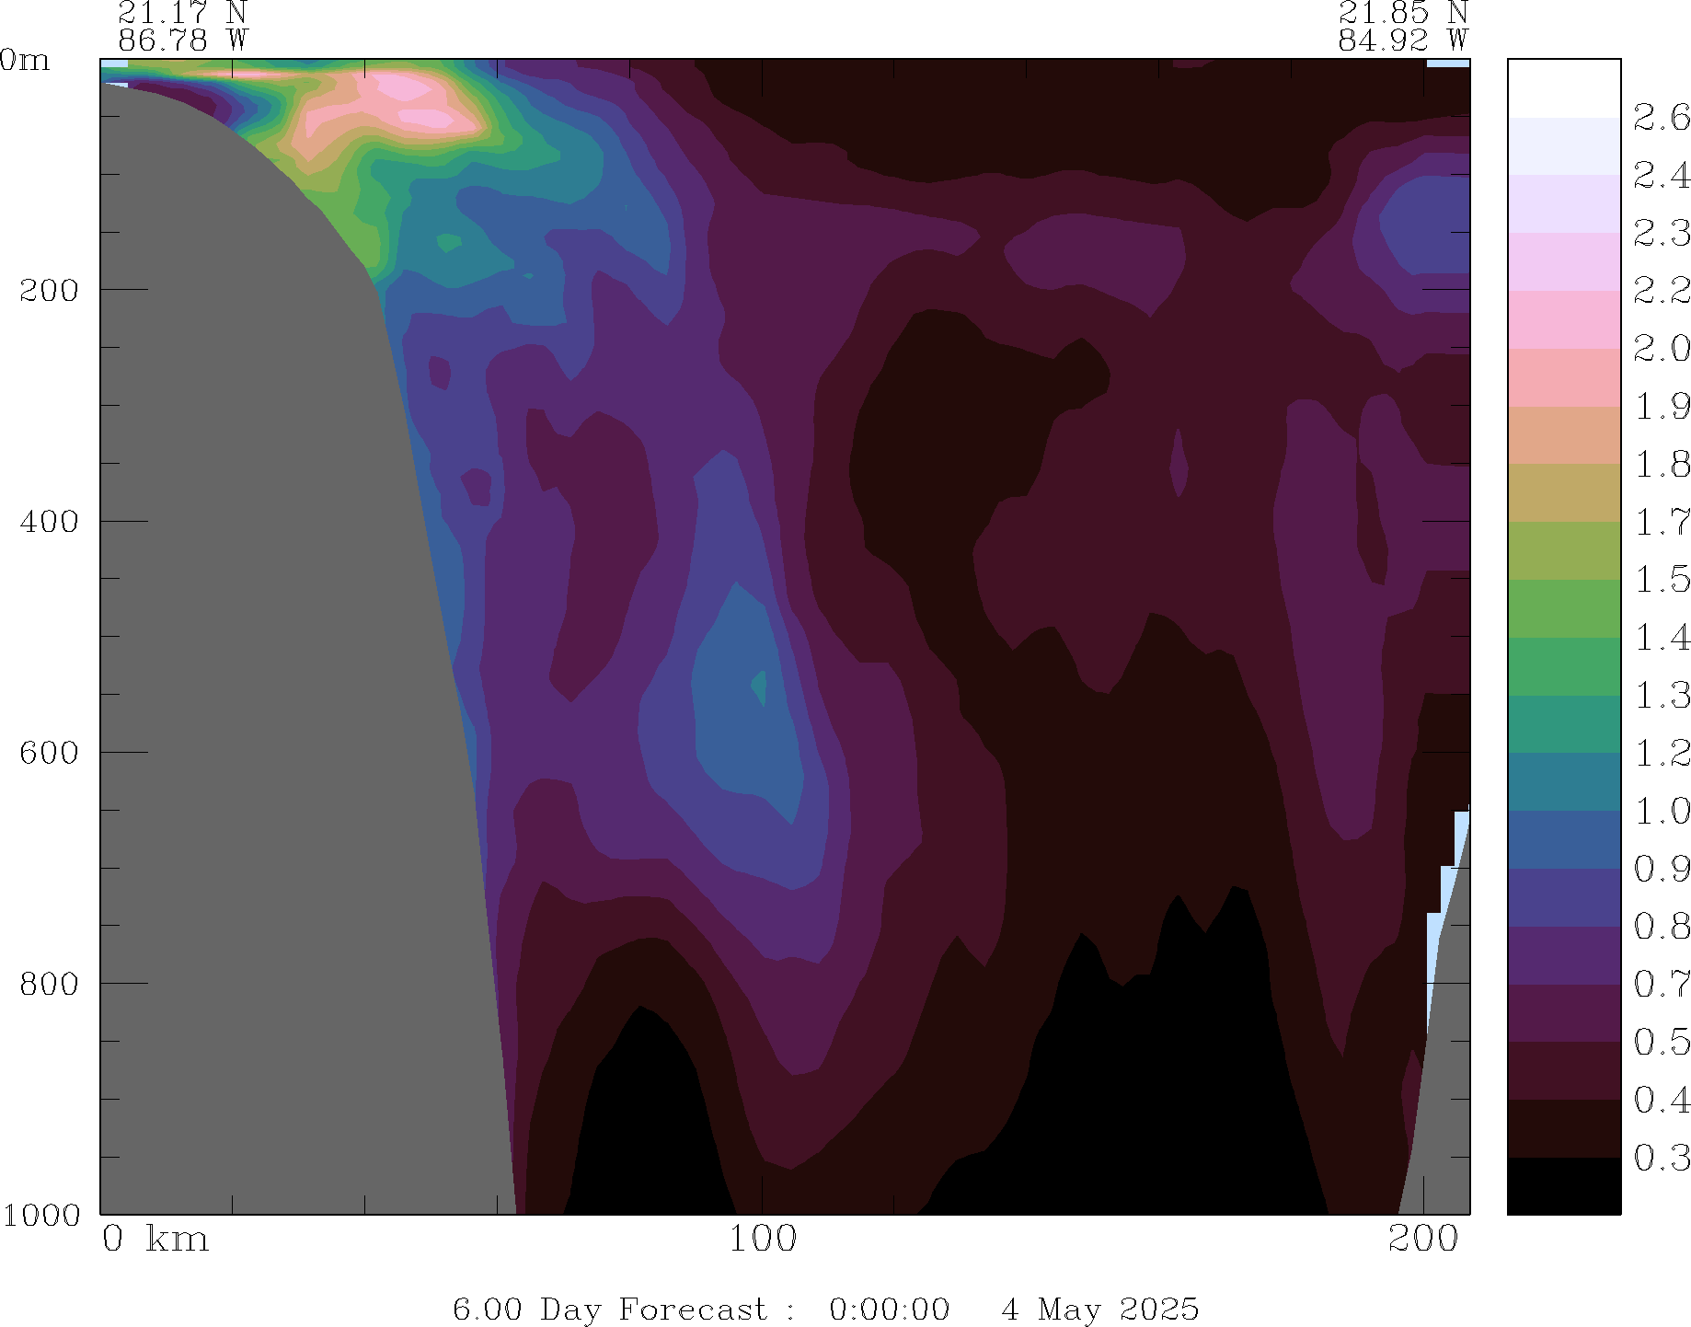The height and width of the screenshot is (1327, 1691).
Task: Click the 2.6 colorbar value label
Action: click(x=1661, y=118)
